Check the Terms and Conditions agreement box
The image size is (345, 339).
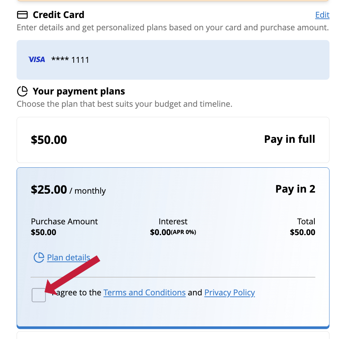point(39,295)
